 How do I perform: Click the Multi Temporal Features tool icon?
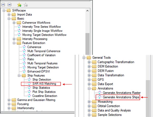point(24,63)
